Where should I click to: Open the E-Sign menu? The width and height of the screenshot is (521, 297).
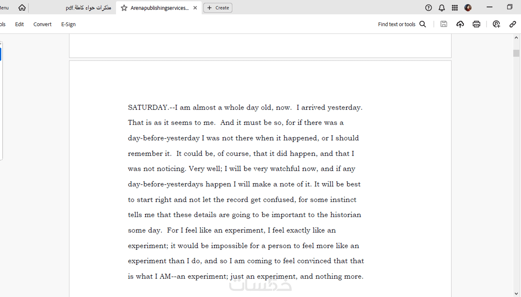coord(68,24)
